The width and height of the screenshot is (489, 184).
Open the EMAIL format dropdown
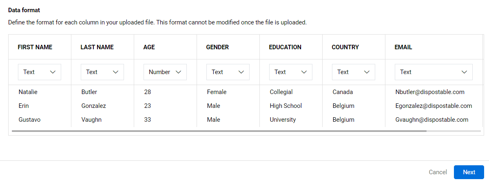(434, 72)
